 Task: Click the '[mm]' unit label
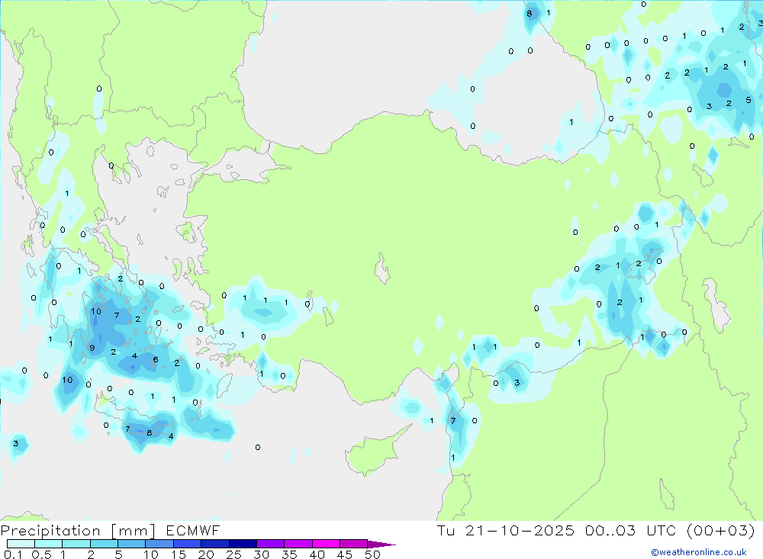click(x=134, y=531)
